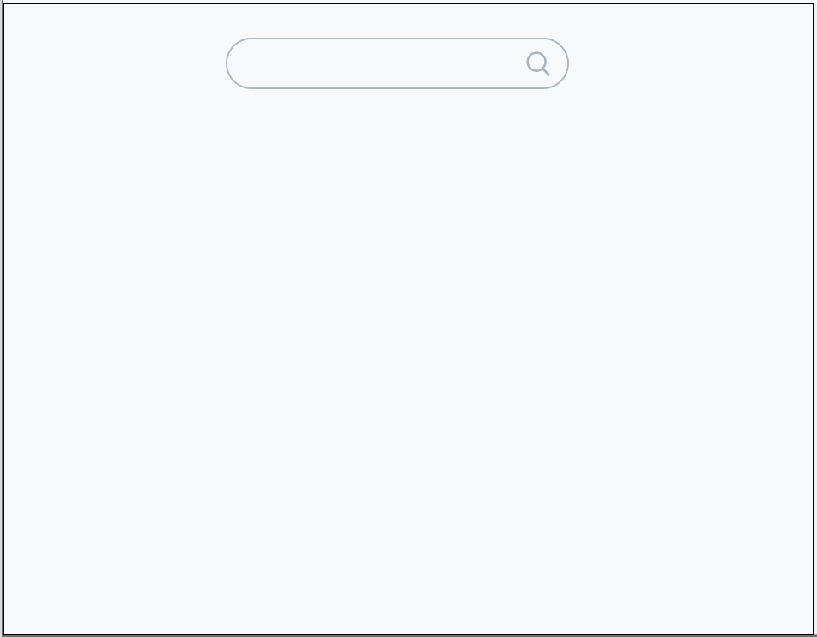The image size is (817, 637).
Task: Place the cursor inside the search bar
Action: point(397,63)
